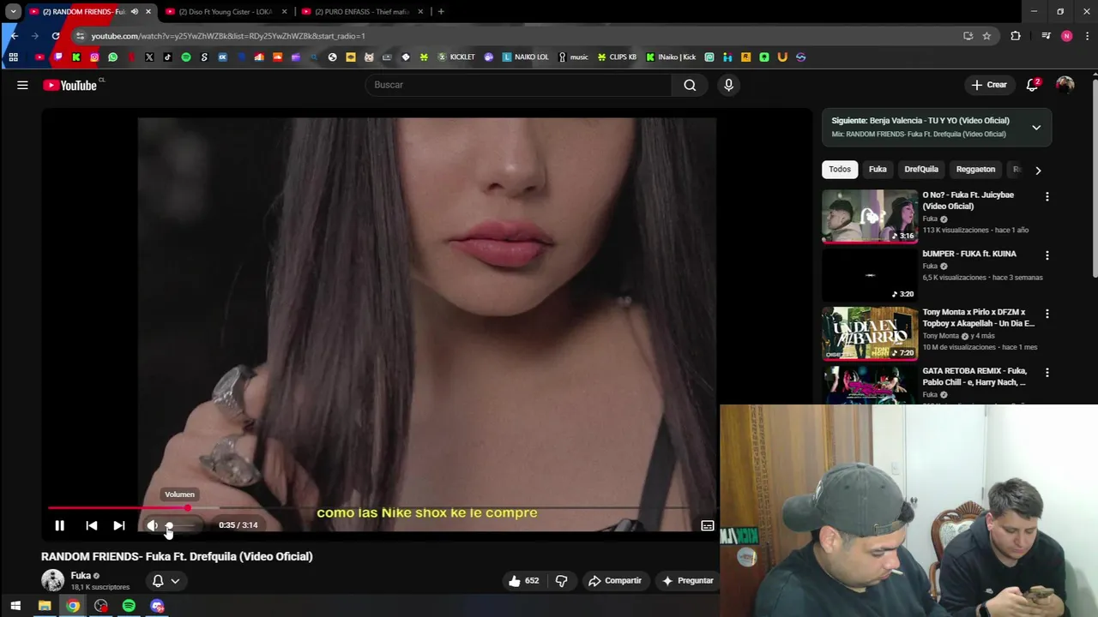Open the Chrome profile avatar
Viewport: 1098px width, 617px height.
tap(1066, 36)
